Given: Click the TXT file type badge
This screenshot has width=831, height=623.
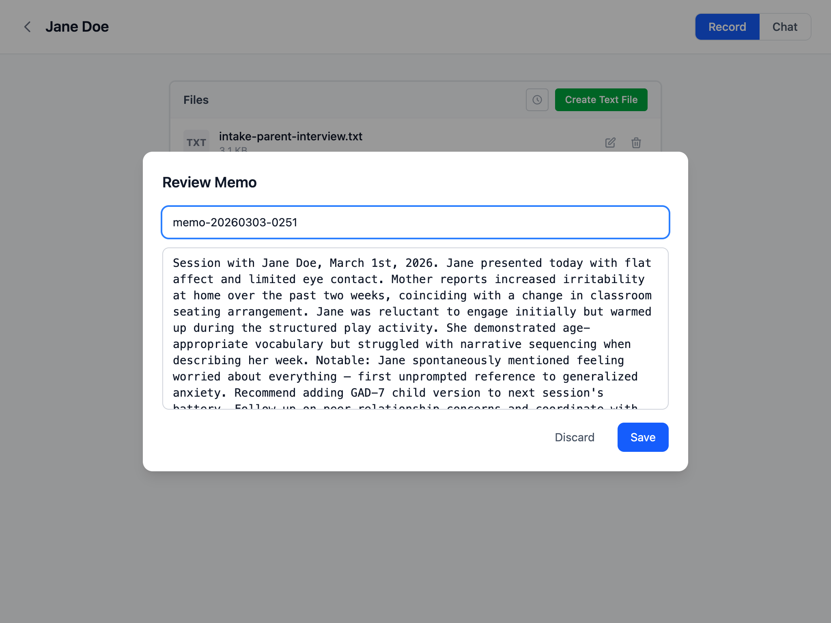Looking at the screenshot, I should [x=196, y=142].
